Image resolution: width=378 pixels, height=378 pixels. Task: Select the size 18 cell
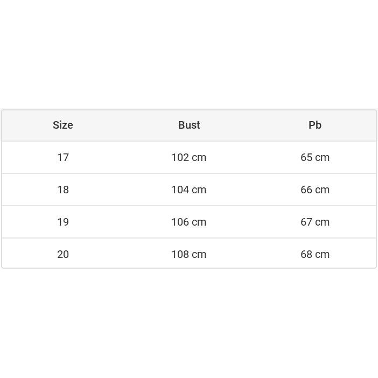coord(63,190)
